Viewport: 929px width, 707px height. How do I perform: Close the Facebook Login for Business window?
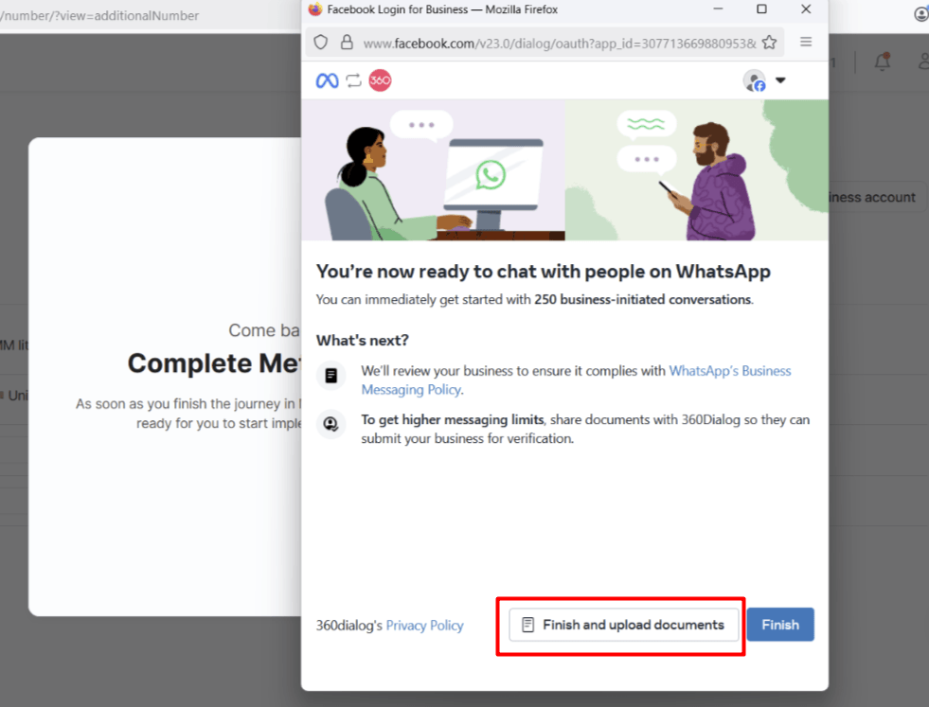tap(806, 9)
